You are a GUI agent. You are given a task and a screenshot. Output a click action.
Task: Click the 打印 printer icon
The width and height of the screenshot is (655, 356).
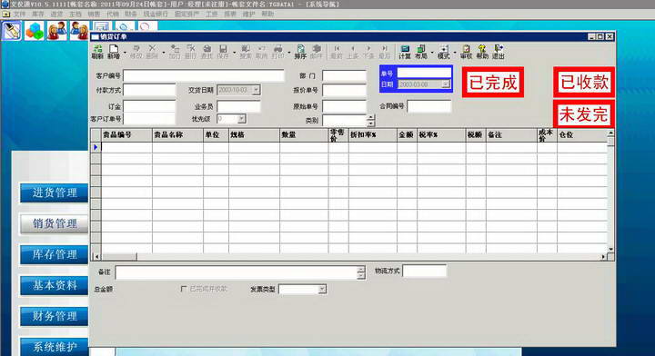[277, 52]
